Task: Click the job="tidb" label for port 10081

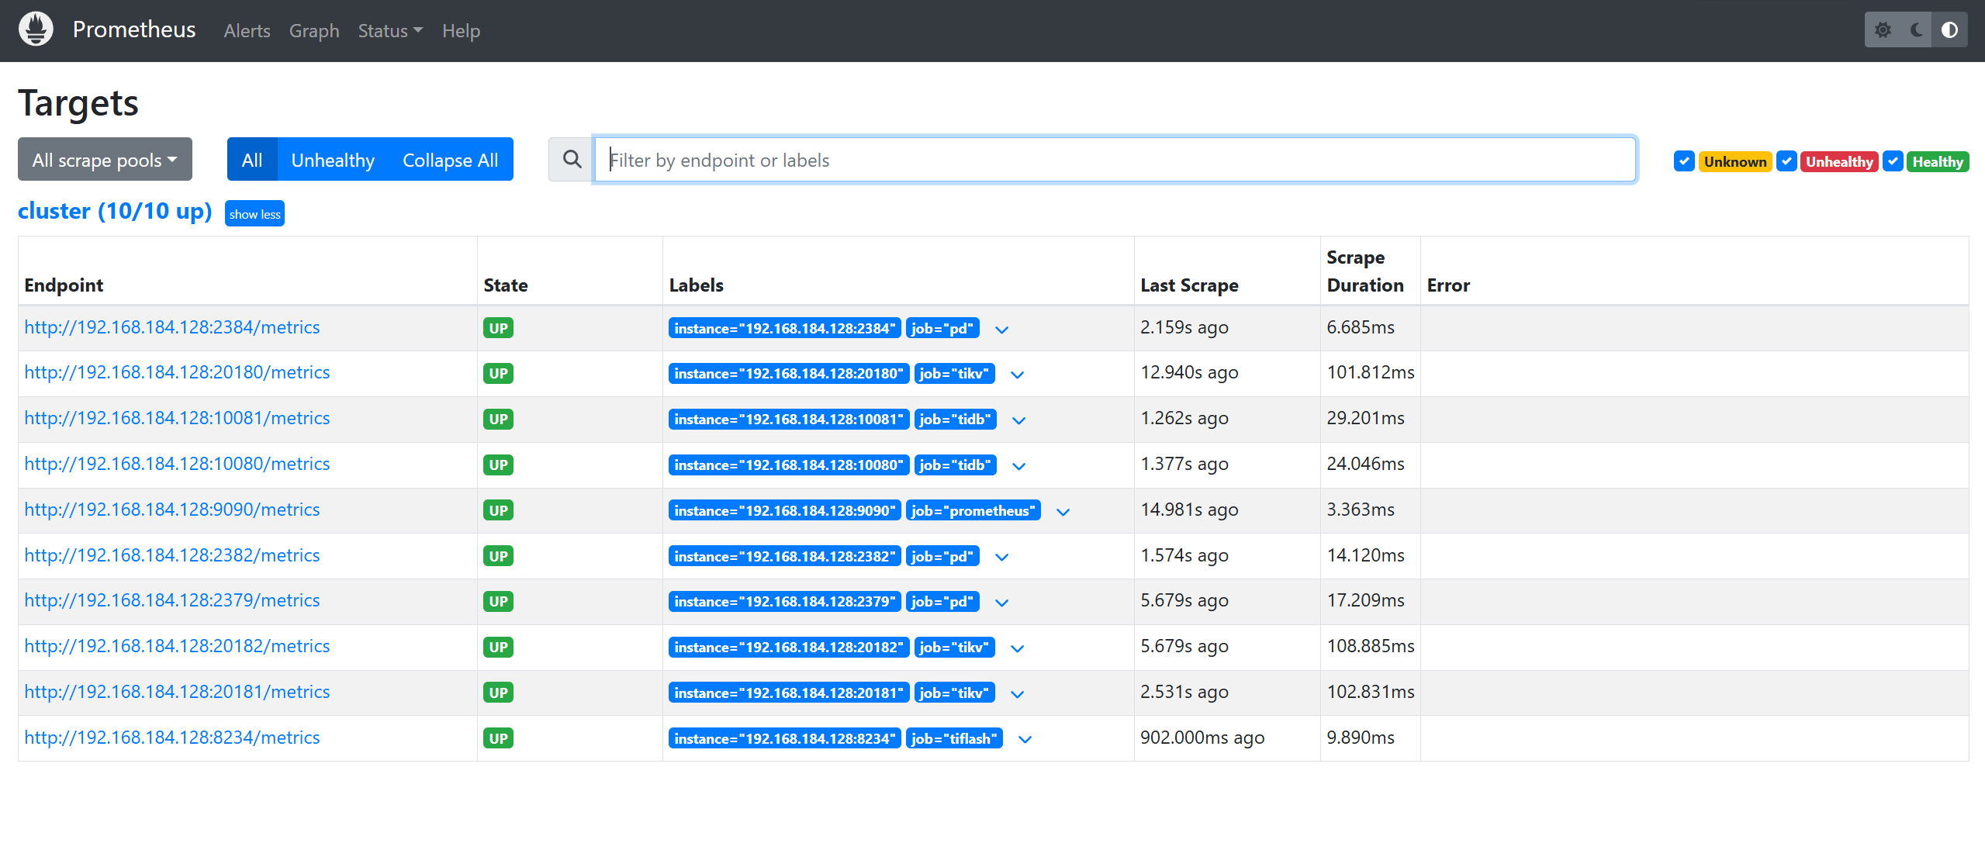Action: point(955,419)
